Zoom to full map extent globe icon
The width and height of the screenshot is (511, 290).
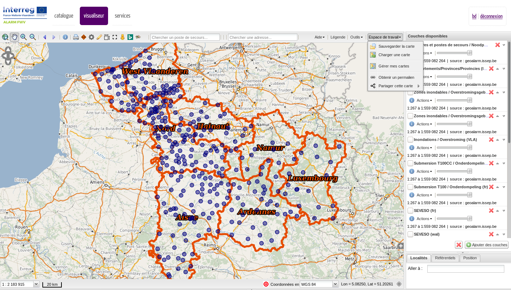pyautogui.click(x=5, y=37)
